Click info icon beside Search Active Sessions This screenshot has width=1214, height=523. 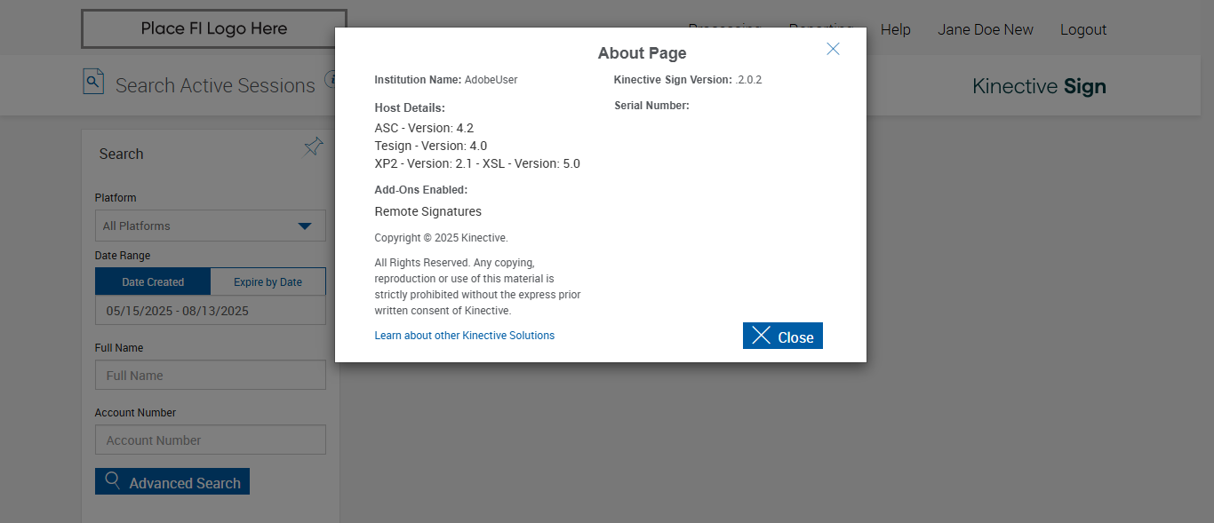tap(329, 80)
